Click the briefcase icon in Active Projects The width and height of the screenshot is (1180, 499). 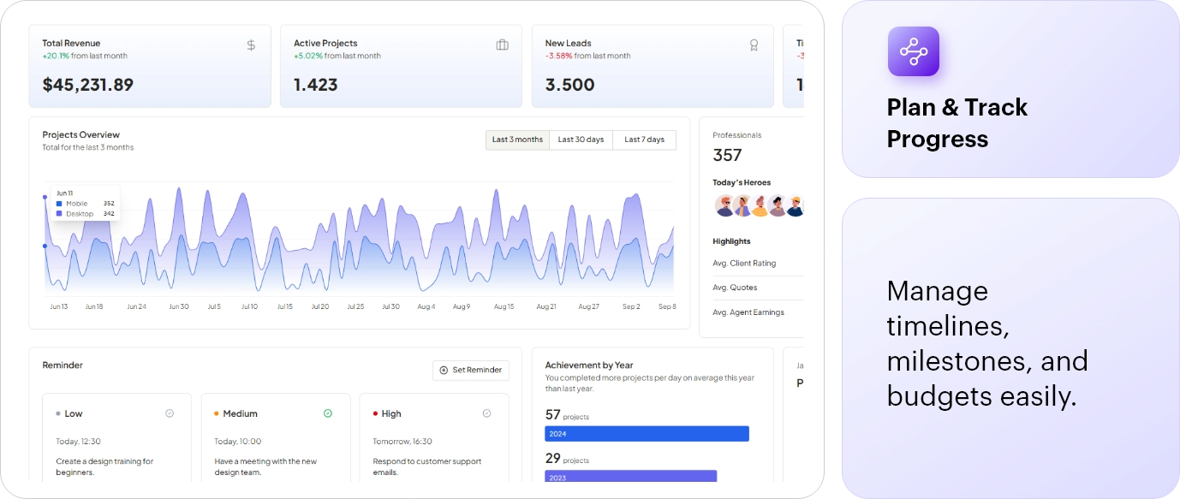click(503, 45)
